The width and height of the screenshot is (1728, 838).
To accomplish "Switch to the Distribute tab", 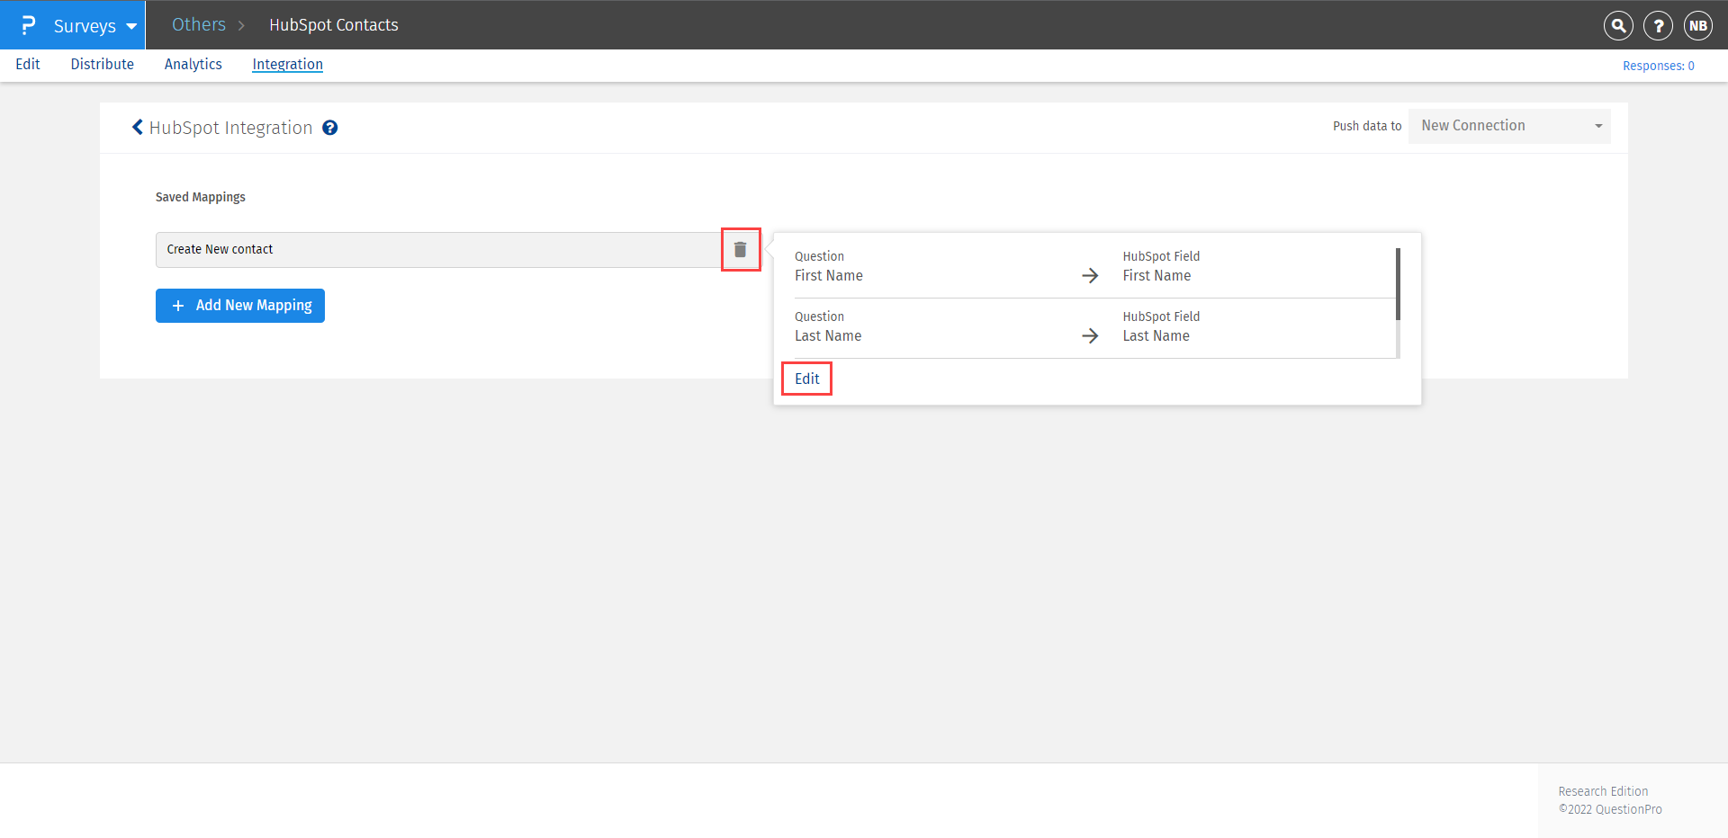I will pyautogui.click(x=103, y=64).
